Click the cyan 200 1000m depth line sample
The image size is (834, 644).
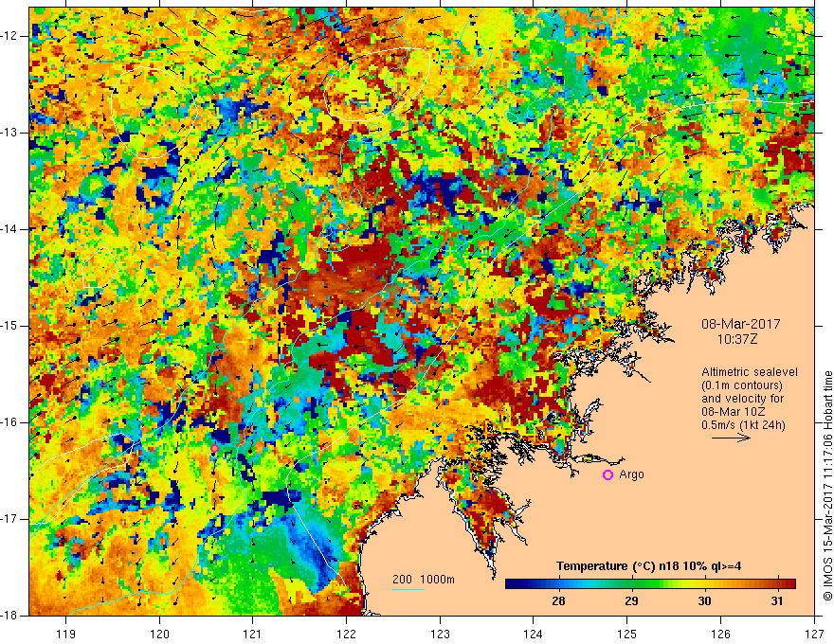[x=408, y=589]
